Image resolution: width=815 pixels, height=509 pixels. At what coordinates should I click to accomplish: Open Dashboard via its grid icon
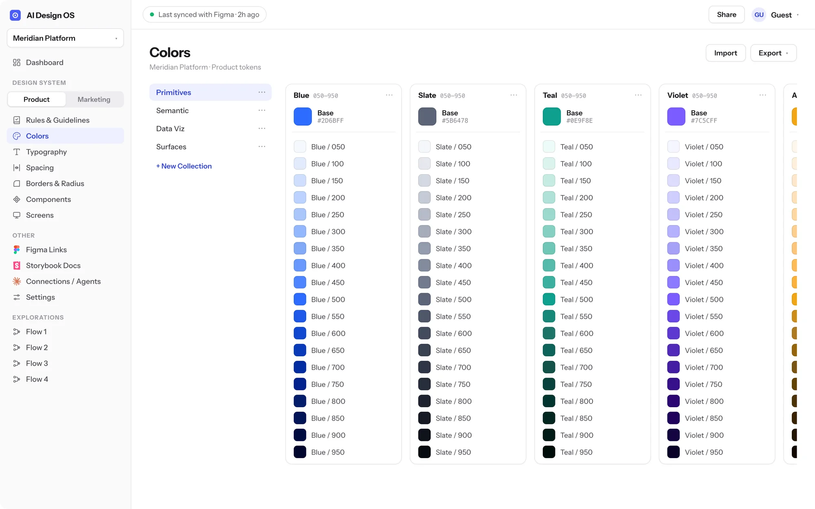[17, 62]
